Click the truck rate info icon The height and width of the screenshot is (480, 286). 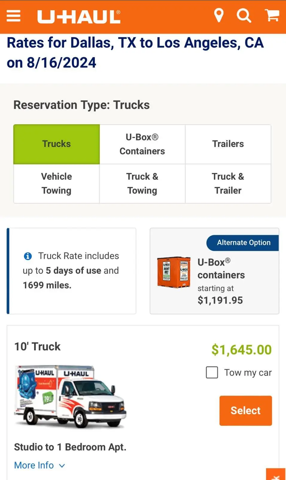coord(28,256)
